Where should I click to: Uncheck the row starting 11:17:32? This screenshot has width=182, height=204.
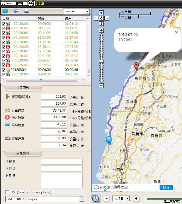click(x=4, y=42)
